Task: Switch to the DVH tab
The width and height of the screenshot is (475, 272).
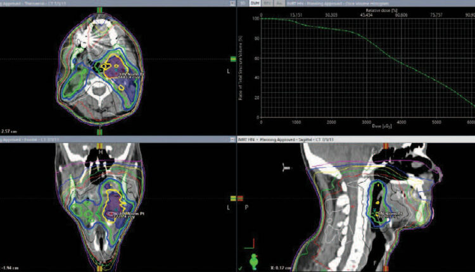Action: 256,3
